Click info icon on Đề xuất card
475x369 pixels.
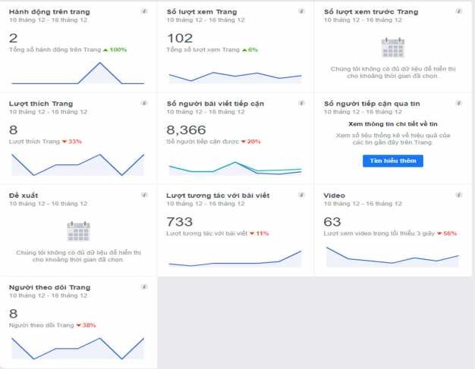click(145, 195)
